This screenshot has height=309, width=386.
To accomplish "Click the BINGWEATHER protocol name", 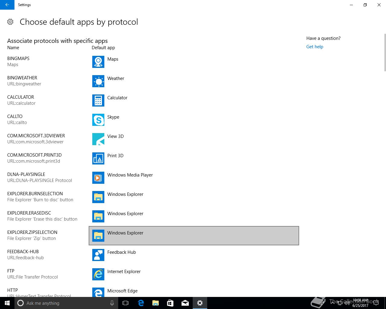I will pos(22,78).
